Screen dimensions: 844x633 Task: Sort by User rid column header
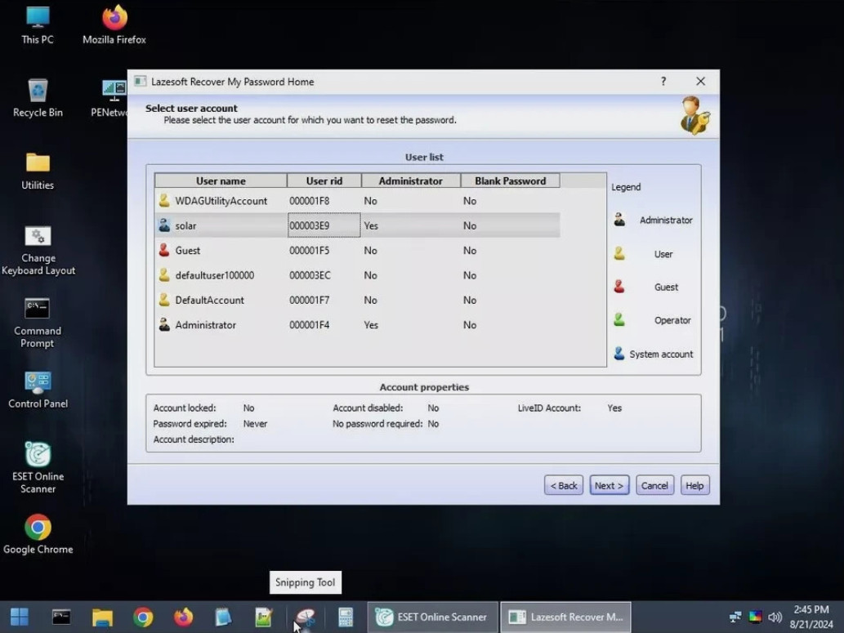click(x=324, y=181)
